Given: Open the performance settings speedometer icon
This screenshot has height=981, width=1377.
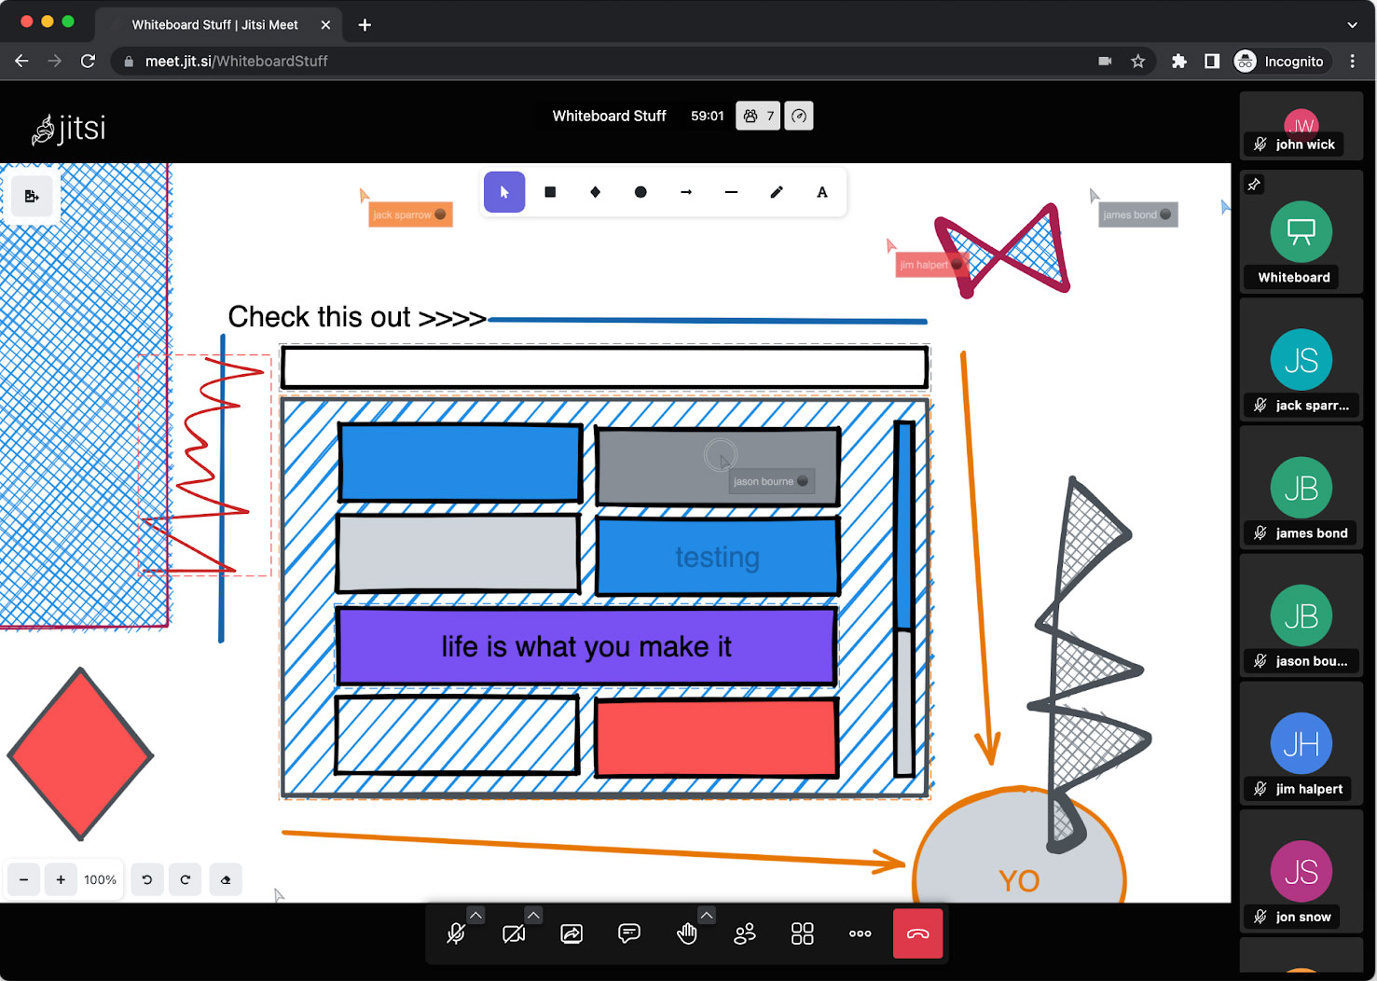Looking at the screenshot, I should pyautogui.click(x=799, y=116).
